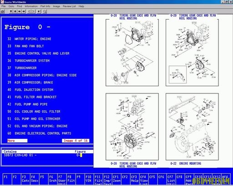This screenshot has width=233, height=186.
Task: Select figure 32 WATER PIPING; ENGINE
Action: coord(29,39)
